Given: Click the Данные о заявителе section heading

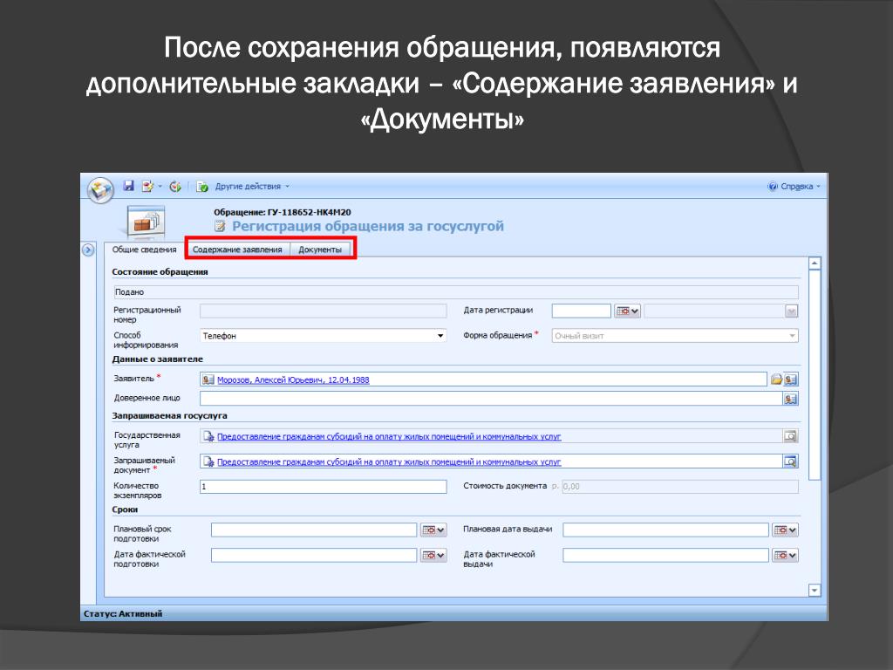Looking at the screenshot, I should [157, 359].
